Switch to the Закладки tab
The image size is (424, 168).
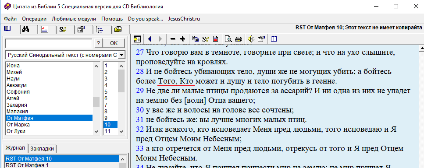(x=42, y=149)
